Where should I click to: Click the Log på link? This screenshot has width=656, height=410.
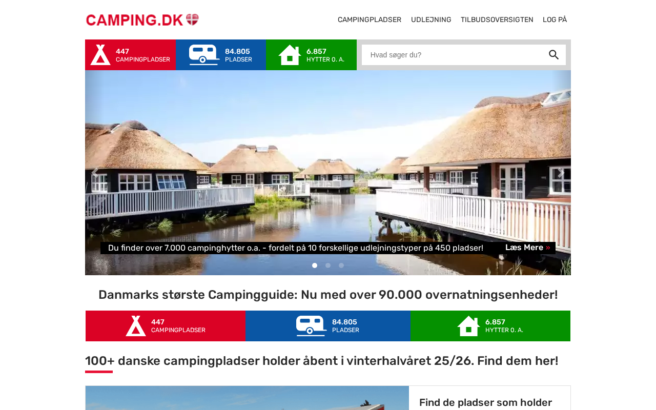pyautogui.click(x=555, y=20)
